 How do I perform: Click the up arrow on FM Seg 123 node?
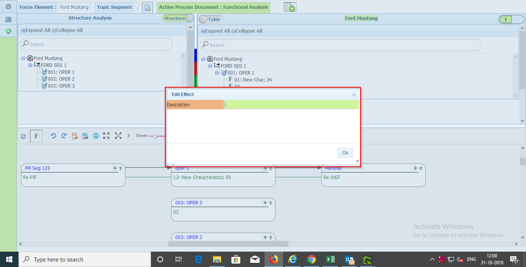121,168
